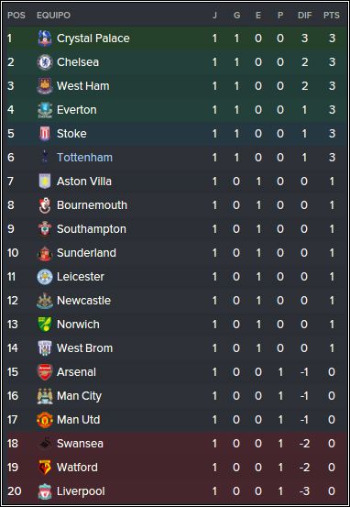Click the Liverpool club badge
The width and height of the screenshot is (350, 507).
pos(45,491)
